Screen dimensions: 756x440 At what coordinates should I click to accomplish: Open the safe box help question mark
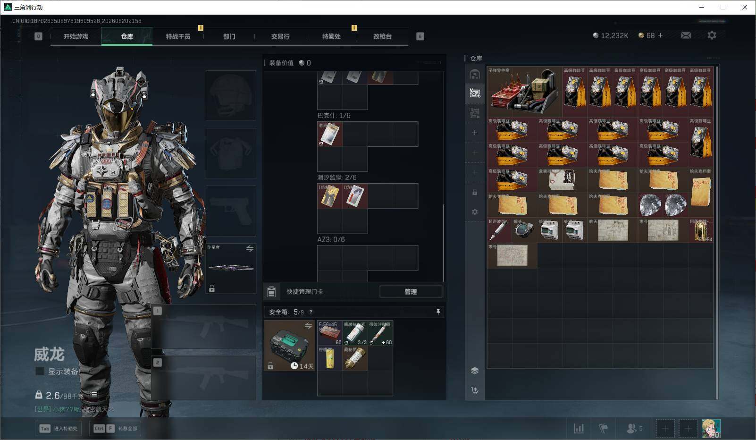tap(311, 312)
